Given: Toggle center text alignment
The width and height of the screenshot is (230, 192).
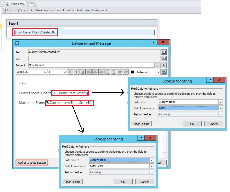Looking at the screenshot, I should click(95, 72).
